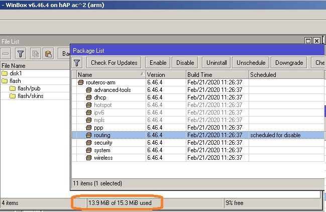Sort packages by Scheduled column header
This screenshot has width=326, height=212.
click(286, 75)
